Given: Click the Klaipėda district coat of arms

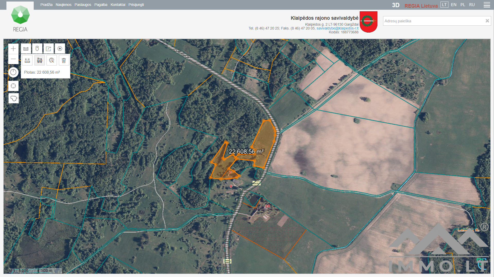Looking at the screenshot, I should (x=368, y=22).
